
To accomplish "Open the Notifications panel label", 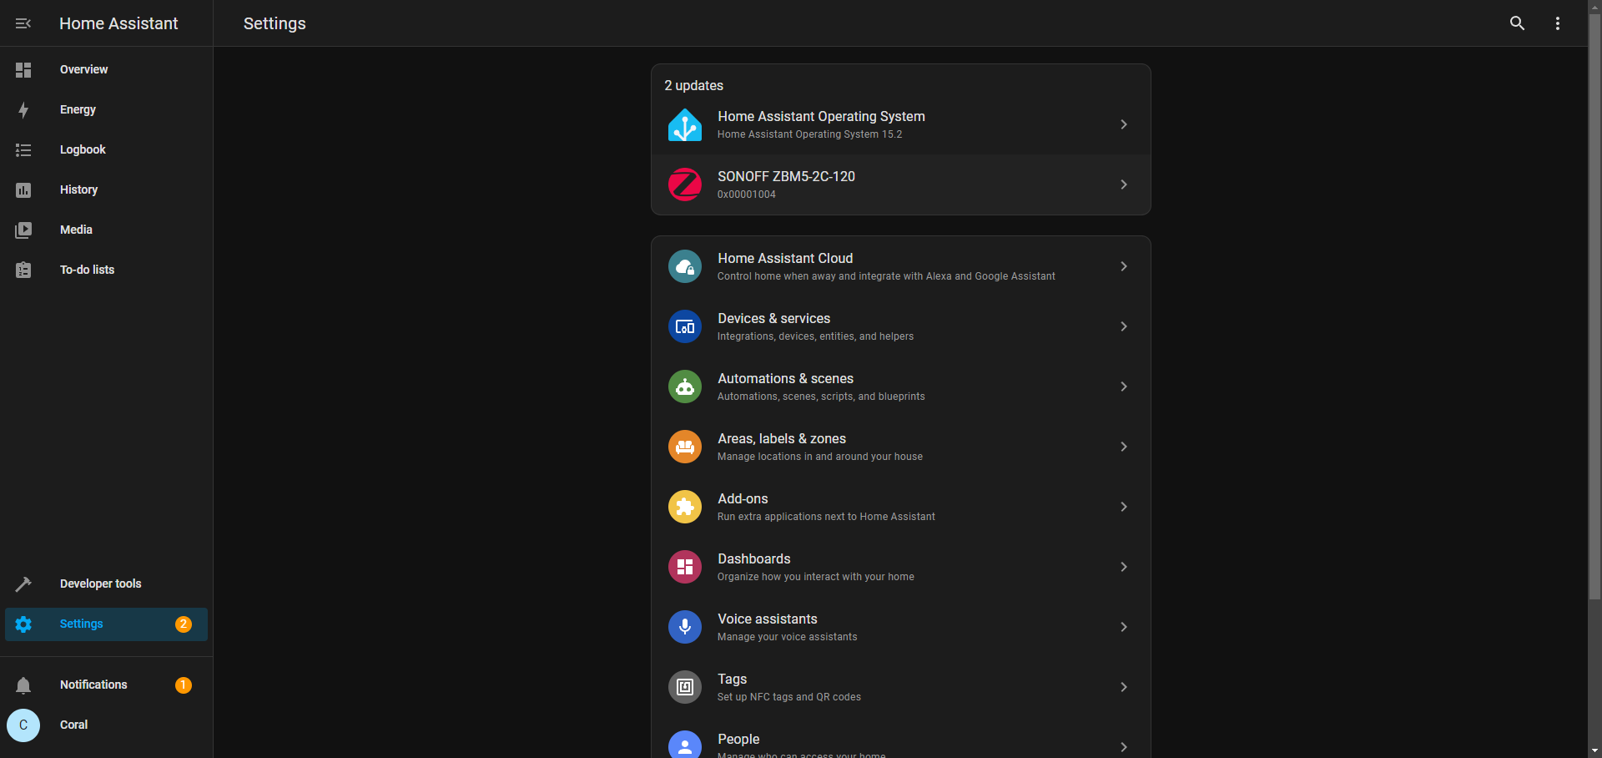I will click(93, 685).
